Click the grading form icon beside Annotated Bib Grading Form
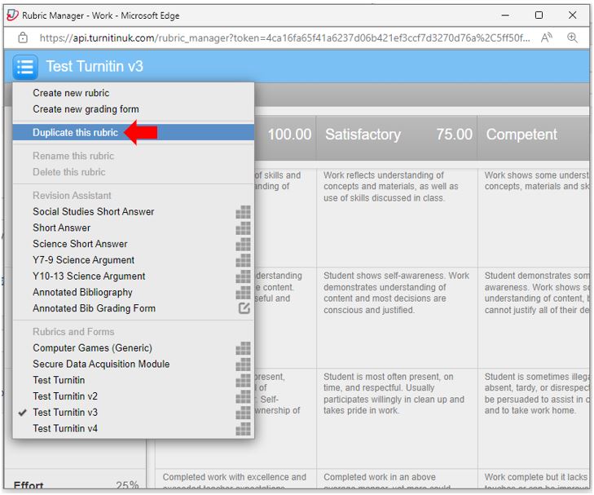This screenshot has width=594, height=495. point(244,308)
